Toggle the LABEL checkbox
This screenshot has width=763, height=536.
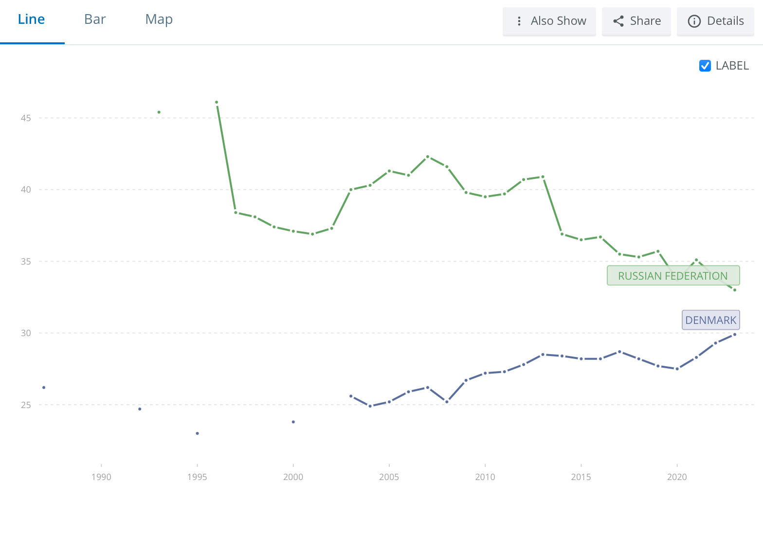(705, 66)
